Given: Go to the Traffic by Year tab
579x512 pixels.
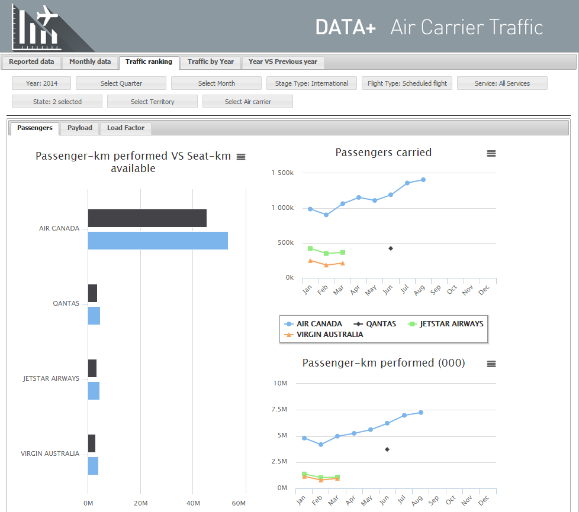Looking at the screenshot, I should tap(211, 62).
